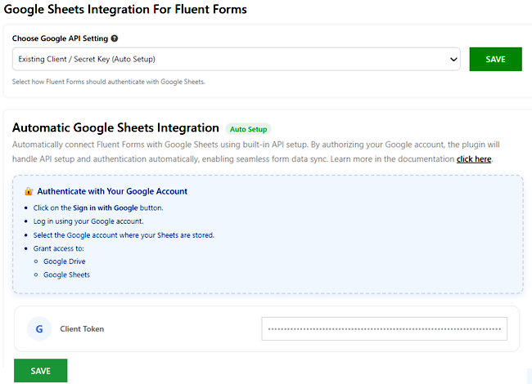532x384 pixels.
Task: Click the lock icon in the authentication box
Action: 29,191
